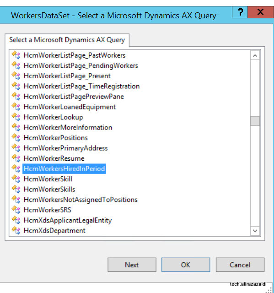Open help with the question mark button
Viewport: 274px width, 293px height.
pyautogui.click(x=240, y=12)
